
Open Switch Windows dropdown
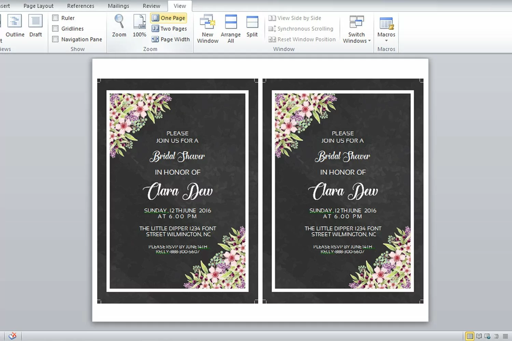tap(357, 29)
